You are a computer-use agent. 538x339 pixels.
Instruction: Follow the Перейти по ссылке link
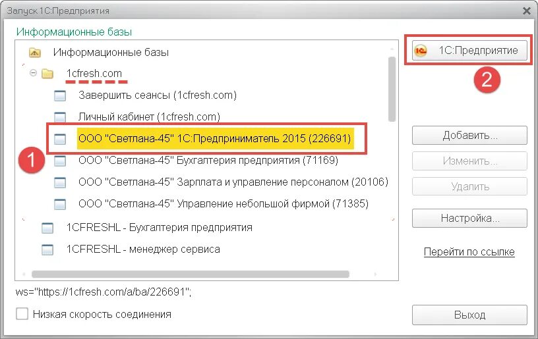tap(469, 251)
